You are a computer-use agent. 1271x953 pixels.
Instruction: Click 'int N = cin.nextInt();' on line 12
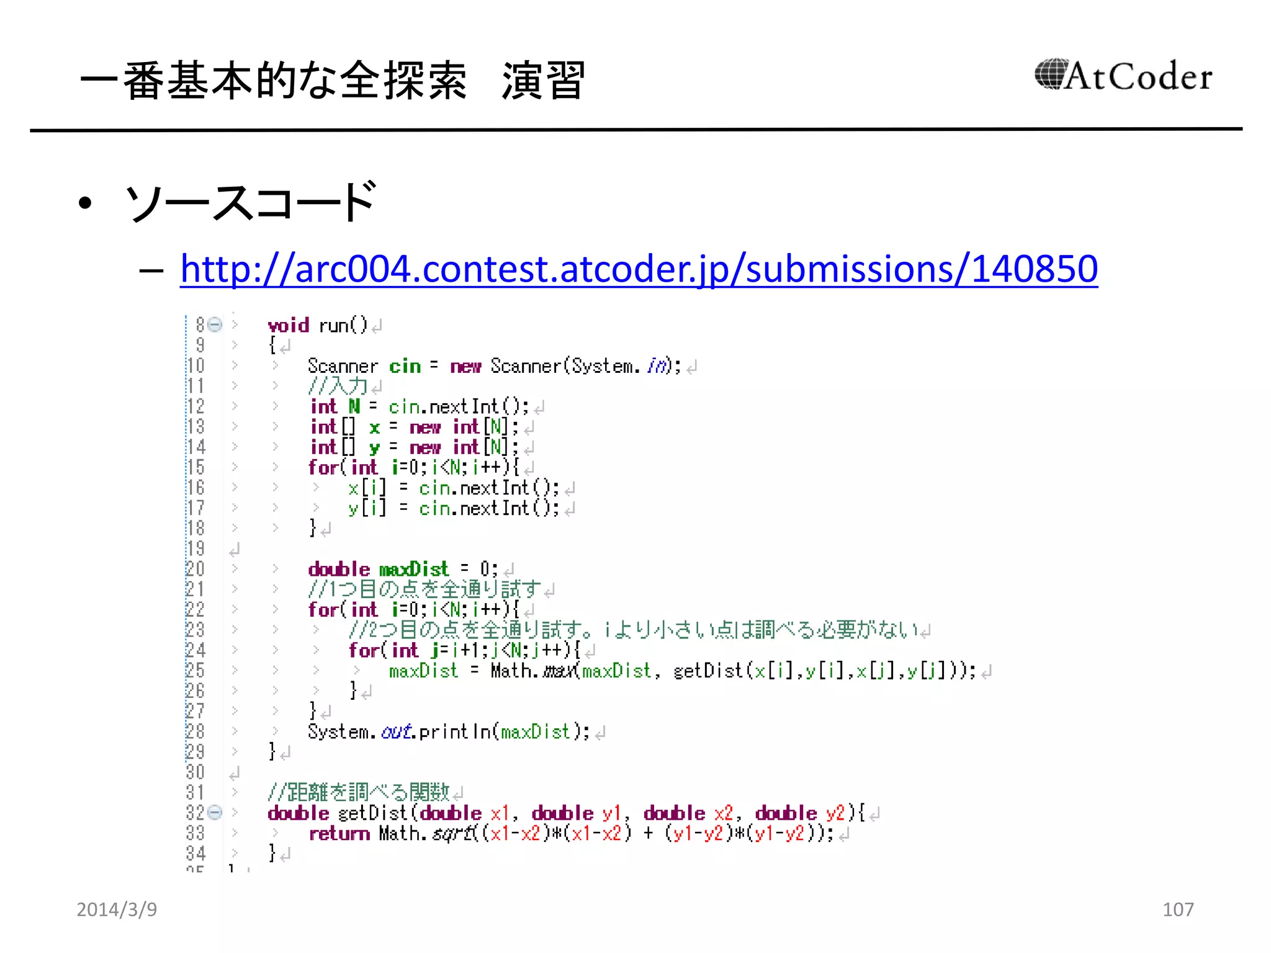tap(420, 406)
